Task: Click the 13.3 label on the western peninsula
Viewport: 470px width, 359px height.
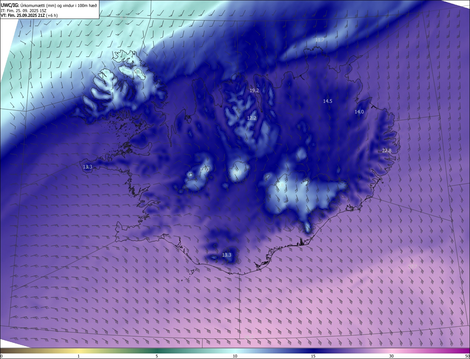Action: pyautogui.click(x=87, y=167)
